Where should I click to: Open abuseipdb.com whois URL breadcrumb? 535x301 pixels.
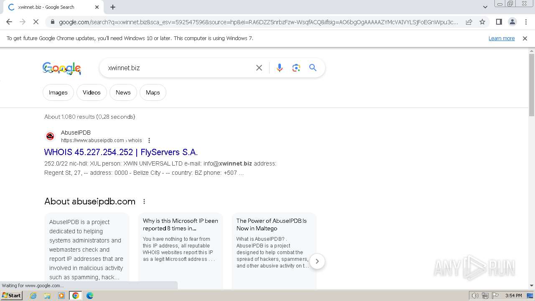pyautogui.click(x=102, y=140)
